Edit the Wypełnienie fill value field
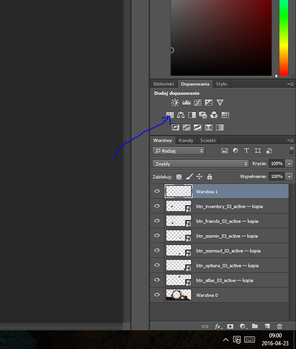This screenshot has width=296, height=349. (x=277, y=177)
